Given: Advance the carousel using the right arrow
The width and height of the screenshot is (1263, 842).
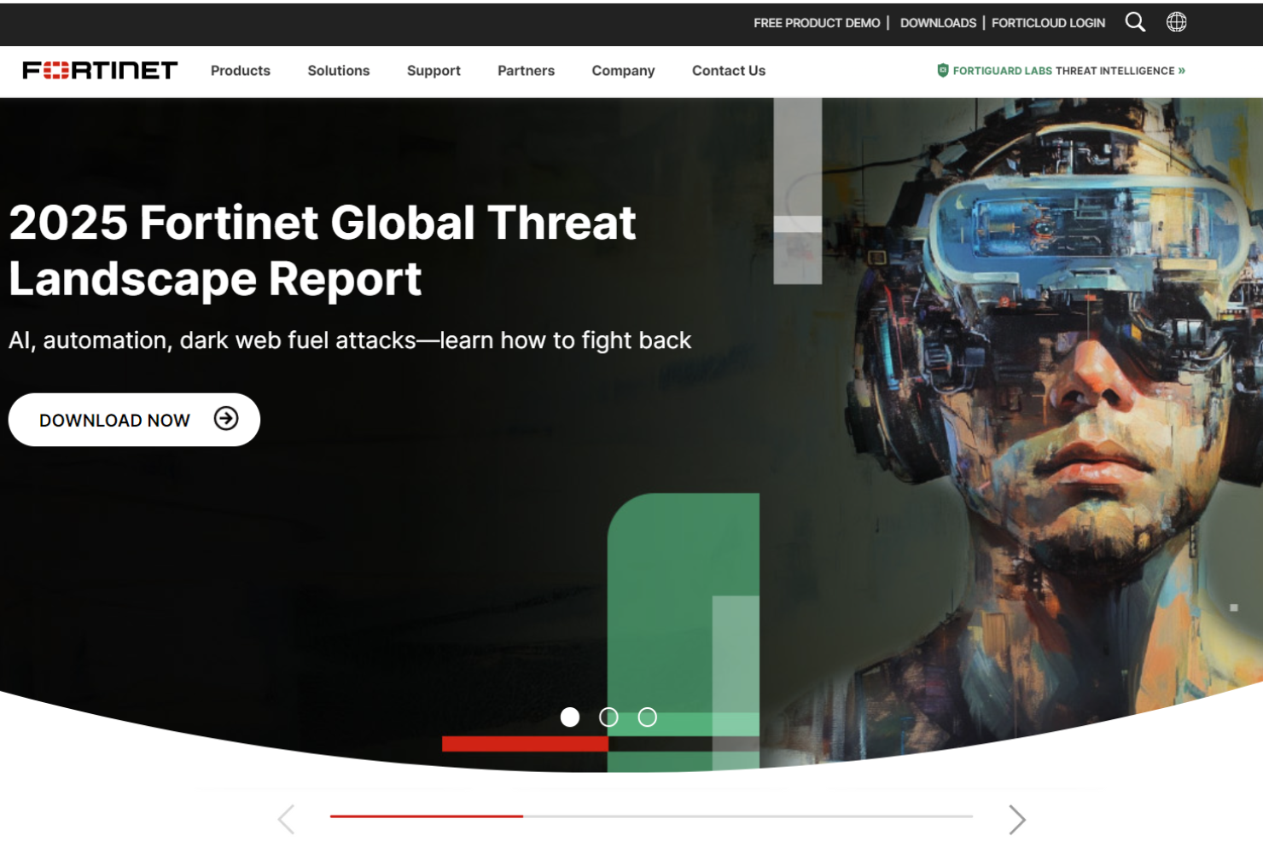Looking at the screenshot, I should tap(1017, 819).
